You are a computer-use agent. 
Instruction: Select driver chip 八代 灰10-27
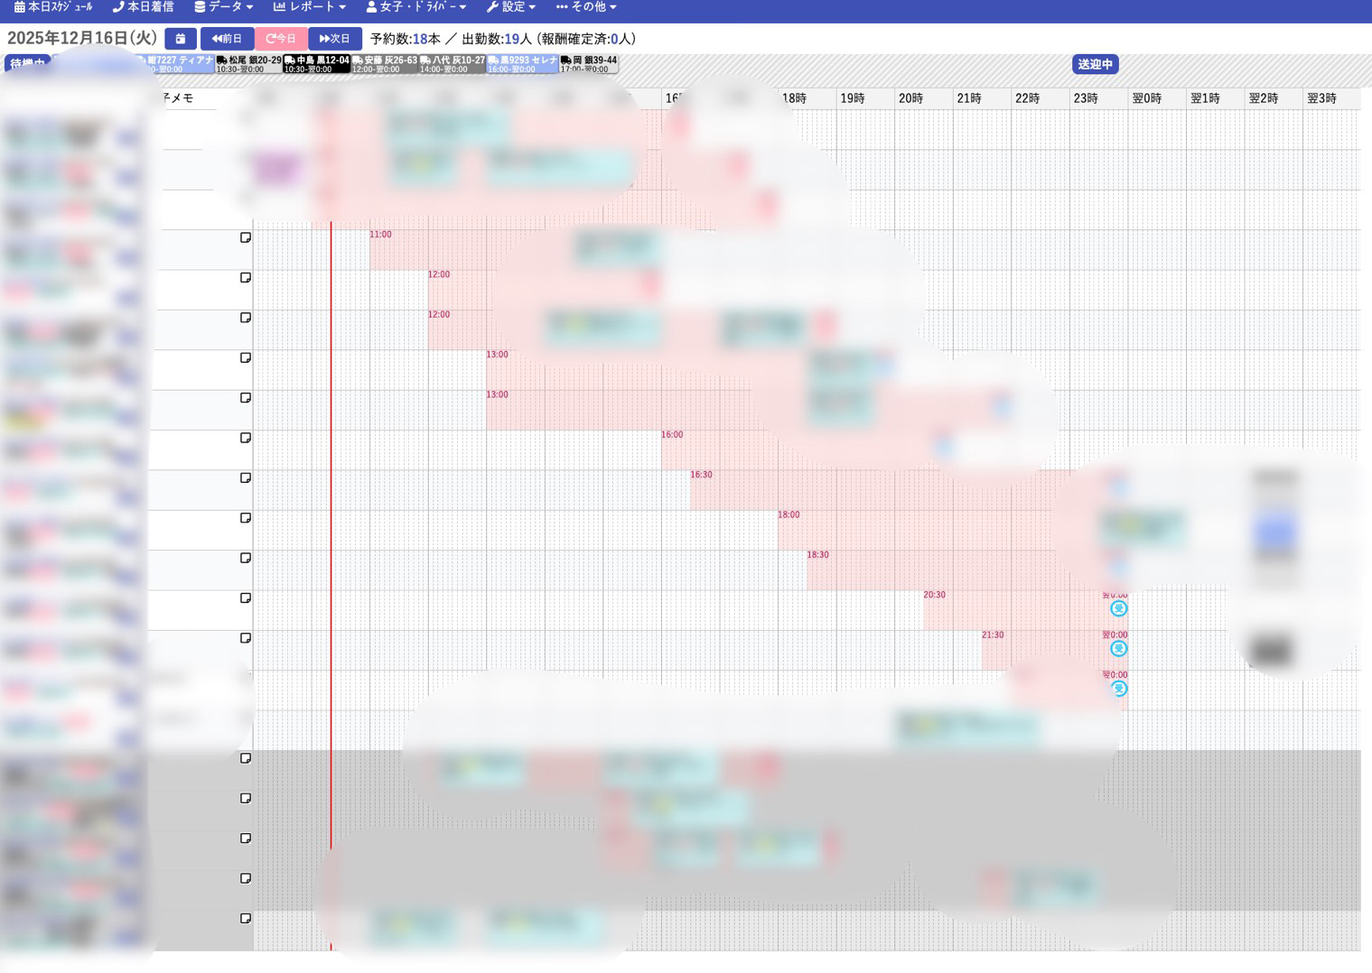click(452, 64)
